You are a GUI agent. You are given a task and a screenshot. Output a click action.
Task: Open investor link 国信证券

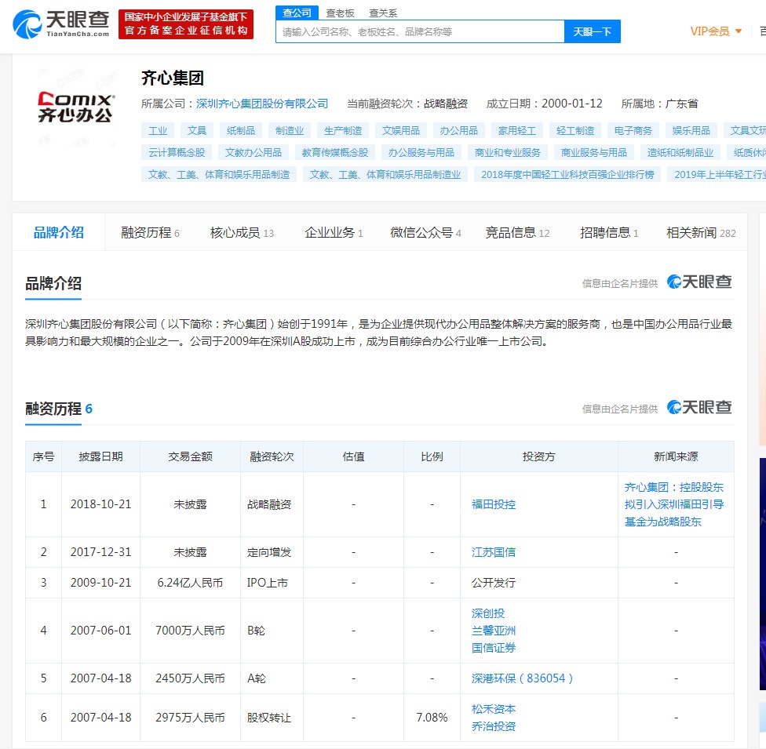pos(494,648)
